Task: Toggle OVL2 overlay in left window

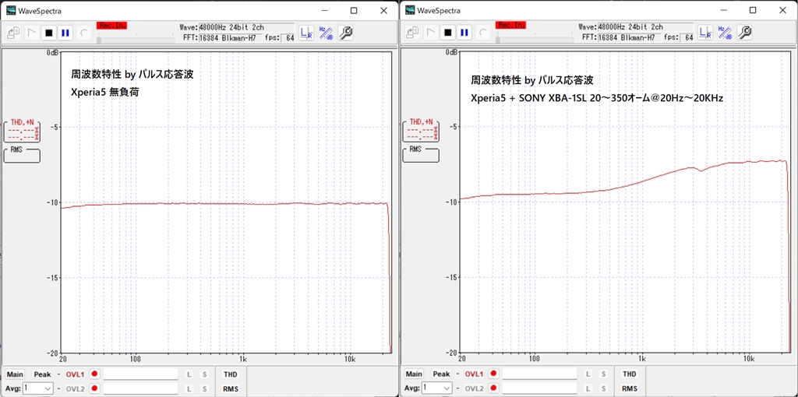Action: pos(76,388)
